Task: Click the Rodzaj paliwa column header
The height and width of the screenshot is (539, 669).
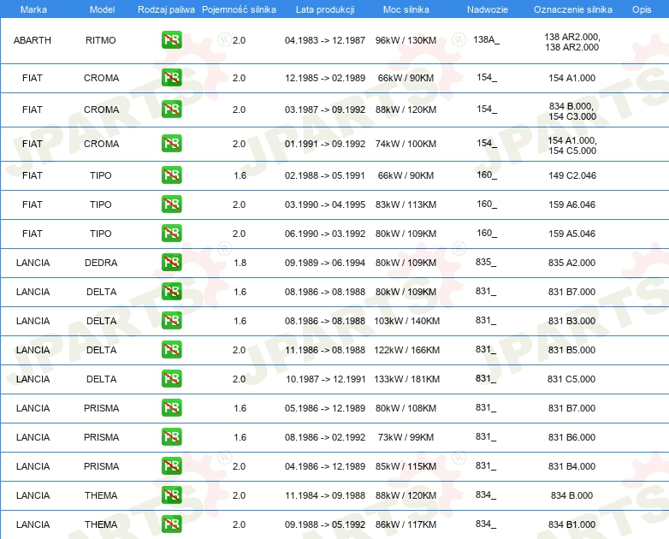Action: tap(166, 9)
